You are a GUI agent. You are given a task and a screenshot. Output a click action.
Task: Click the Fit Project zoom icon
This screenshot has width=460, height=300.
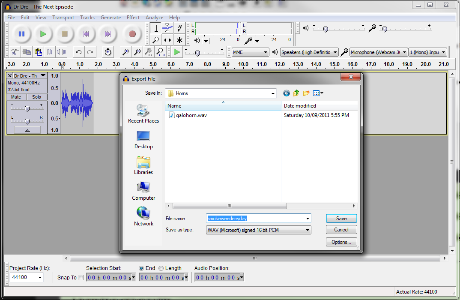(x=161, y=52)
